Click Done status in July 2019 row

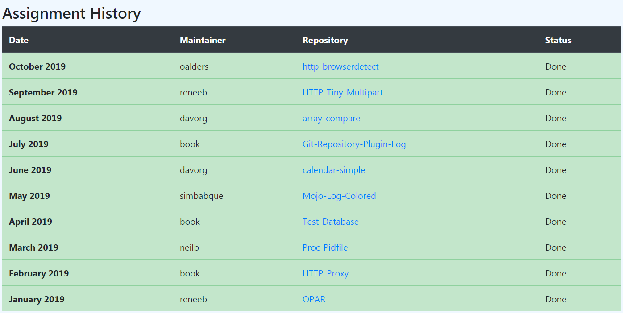tap(556, 144)
